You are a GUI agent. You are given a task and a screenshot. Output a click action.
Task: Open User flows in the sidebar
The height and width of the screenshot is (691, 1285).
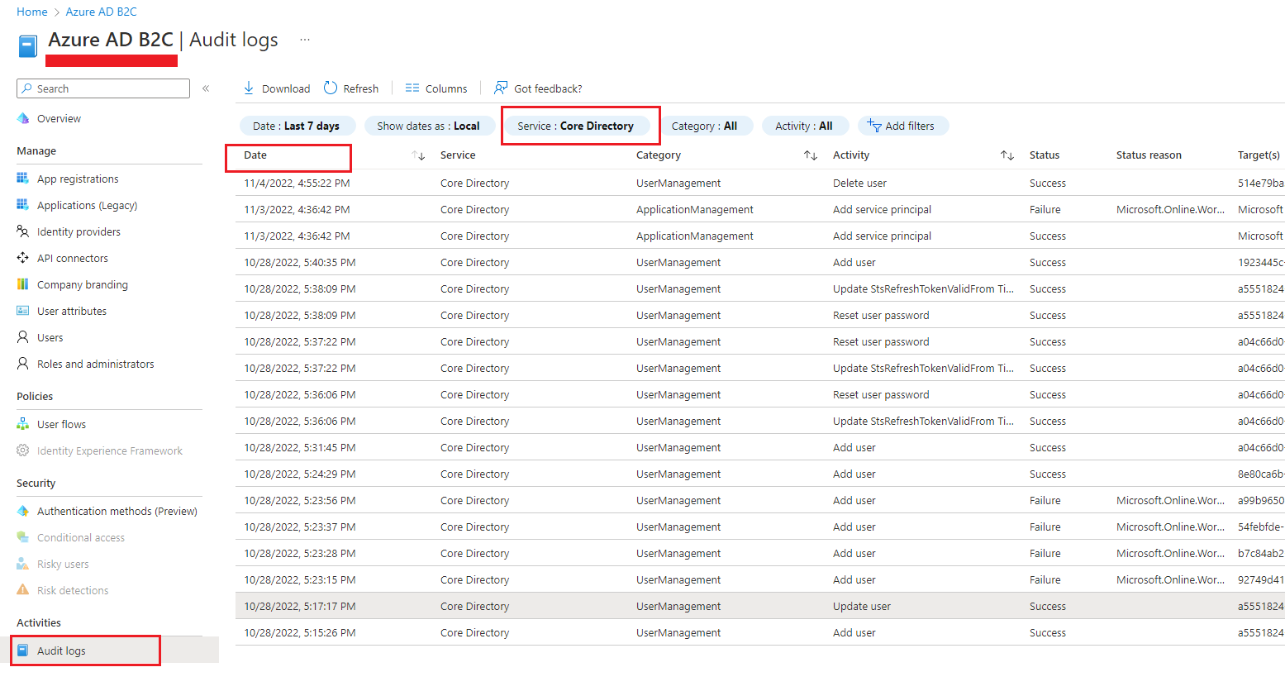[61, 424]
